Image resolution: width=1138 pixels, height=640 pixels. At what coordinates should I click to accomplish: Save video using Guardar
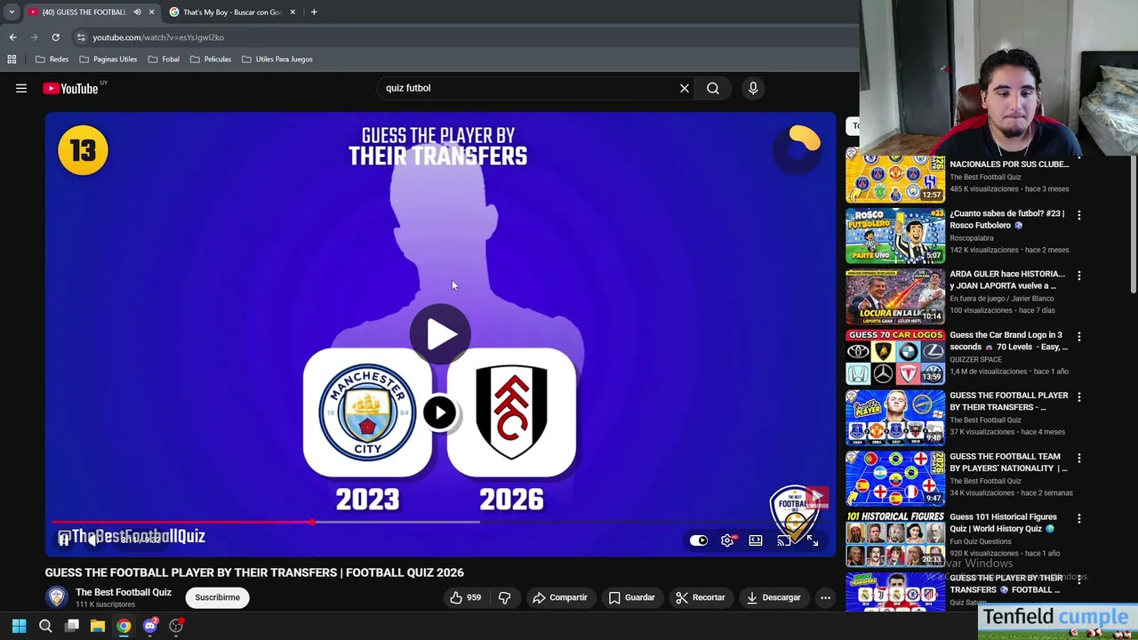632,597
